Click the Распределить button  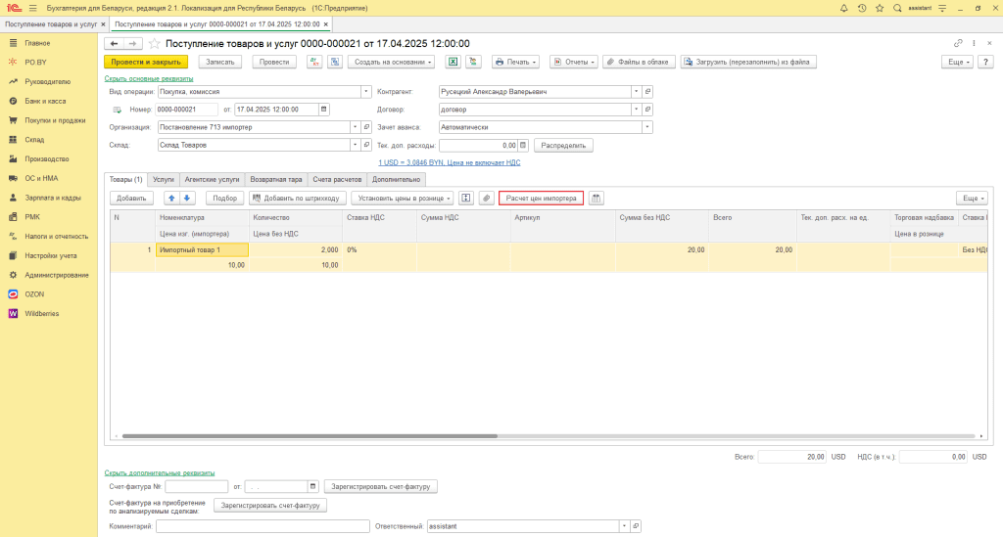[x=563, y=145]
